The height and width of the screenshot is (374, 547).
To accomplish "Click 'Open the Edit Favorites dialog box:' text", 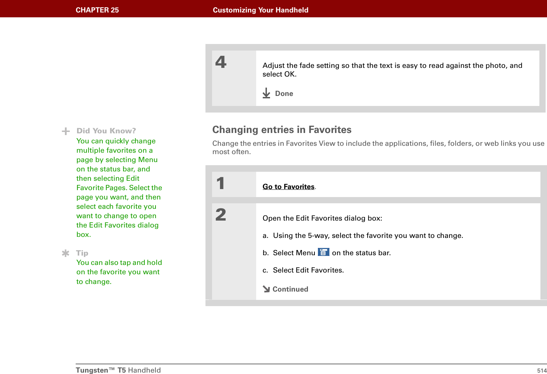I will 322,218.
